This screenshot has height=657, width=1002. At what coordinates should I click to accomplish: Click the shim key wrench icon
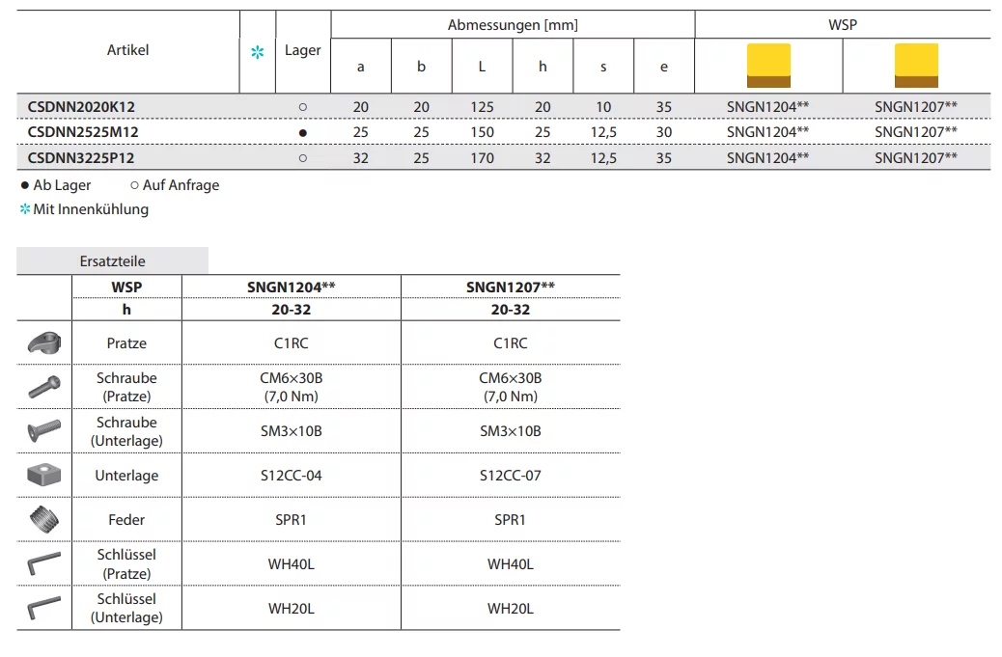(44, 608)
